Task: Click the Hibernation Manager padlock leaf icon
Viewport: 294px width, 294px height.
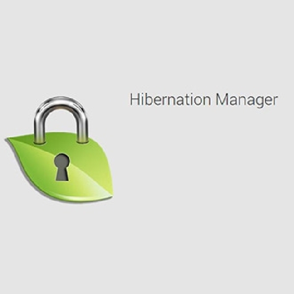Action: [x=59, y=149]
